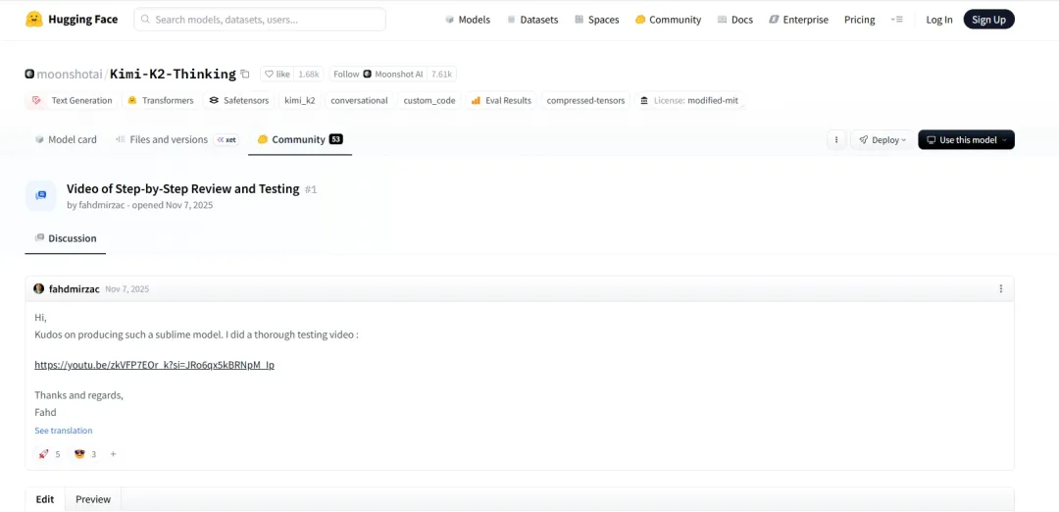Image resolution: width=1059 pixels, height=512 pixels.
Task: Open the Models page
Action: coord(468,20)
